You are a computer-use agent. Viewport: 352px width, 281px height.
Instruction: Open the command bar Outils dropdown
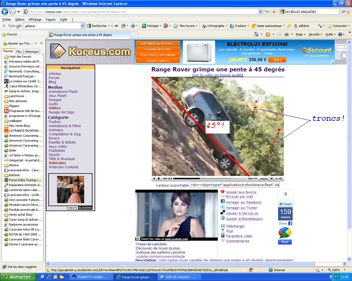[330, 34]
